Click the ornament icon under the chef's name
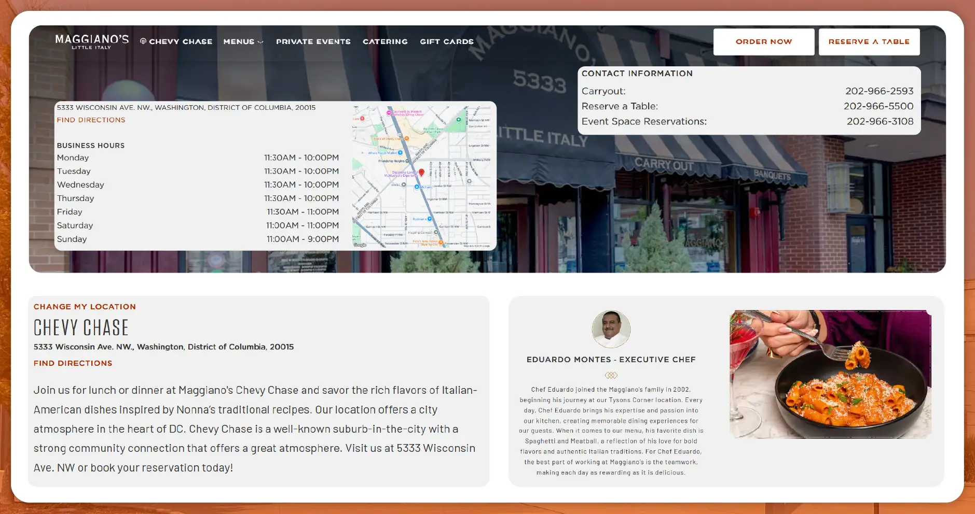This screenshot has width=975, height=514. click(x=611, y=375)
